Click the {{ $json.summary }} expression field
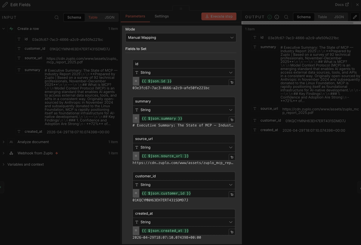Screen dimensions: 361x245 point(184,118)
